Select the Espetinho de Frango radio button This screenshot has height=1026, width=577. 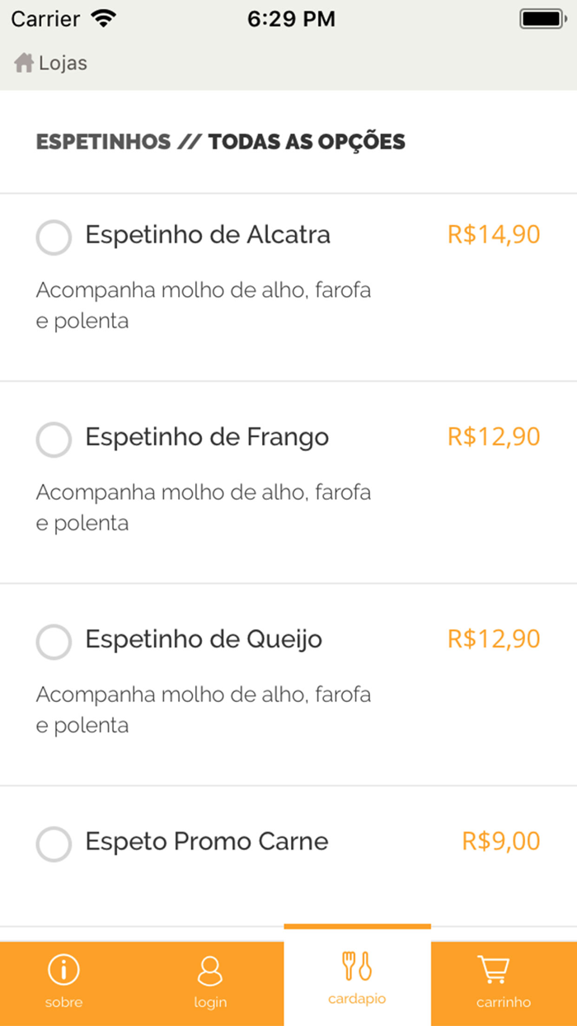click(x=53, y=440)
